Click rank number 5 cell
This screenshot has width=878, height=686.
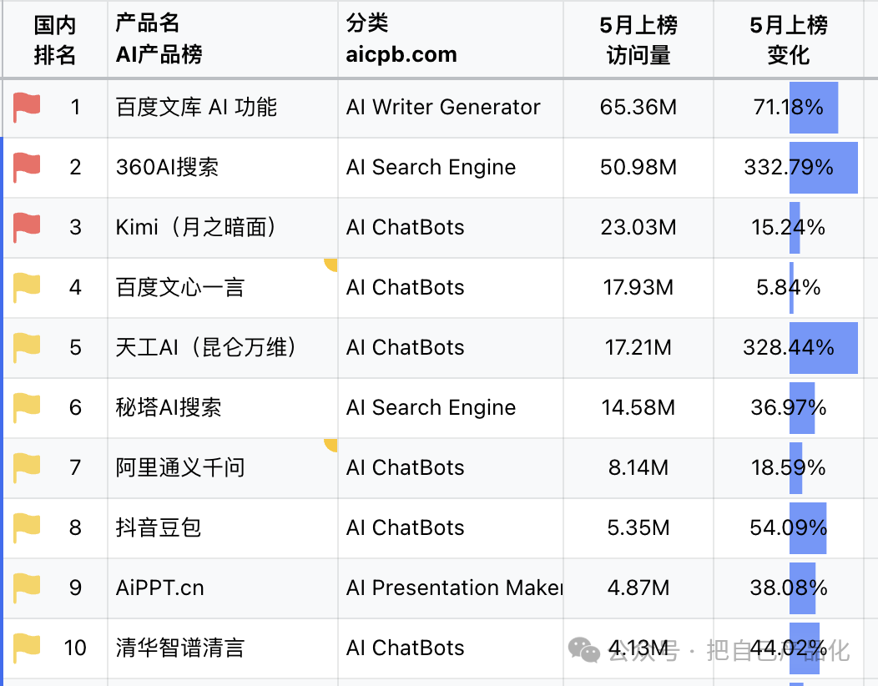pyautogui.click(x=55, y=348)
